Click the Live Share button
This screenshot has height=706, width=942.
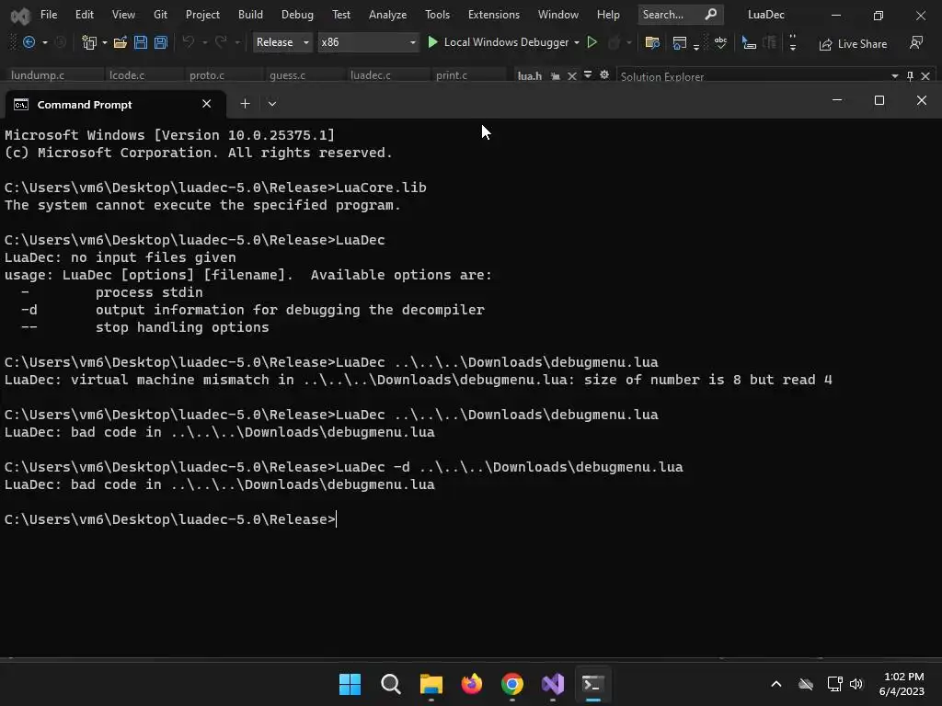point(853,44)
